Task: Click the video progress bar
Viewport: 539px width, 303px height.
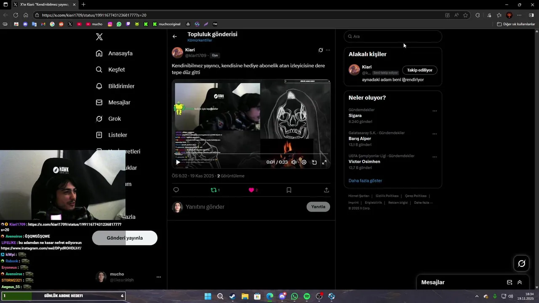Action: tap(251, 154)
